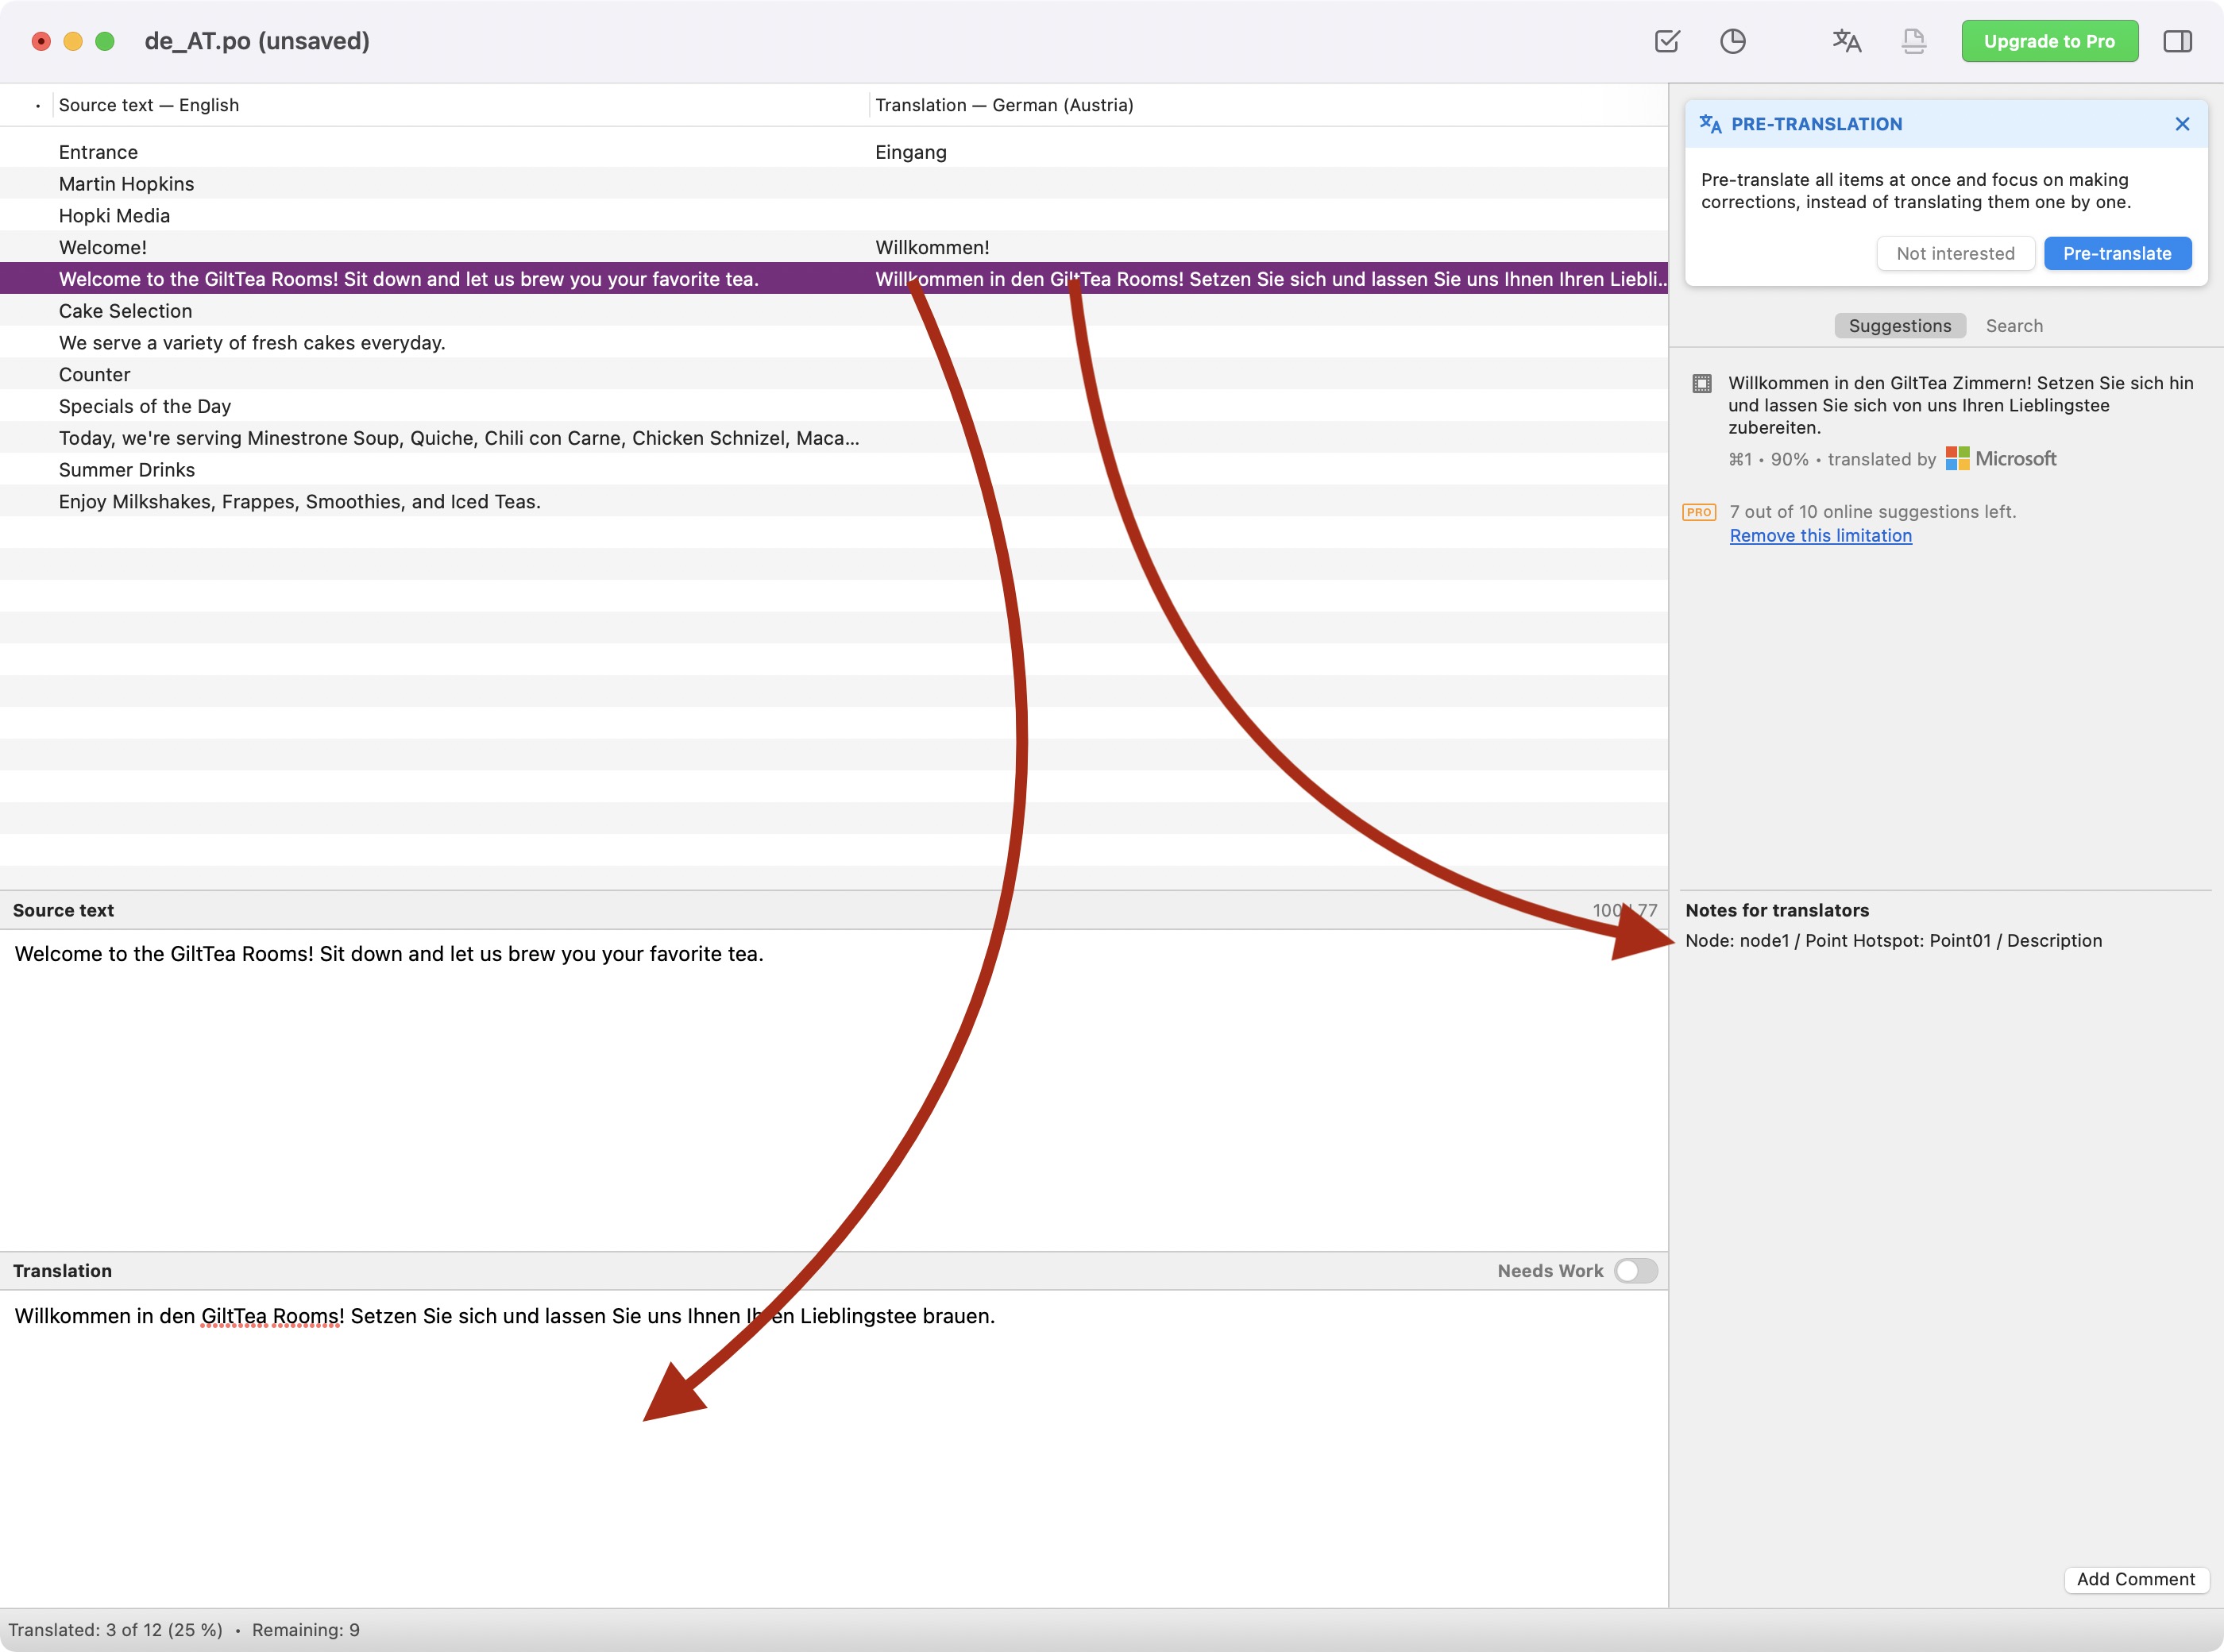Click the PRO badge icon
2224x1652 pixels.
pos(1699,512)
